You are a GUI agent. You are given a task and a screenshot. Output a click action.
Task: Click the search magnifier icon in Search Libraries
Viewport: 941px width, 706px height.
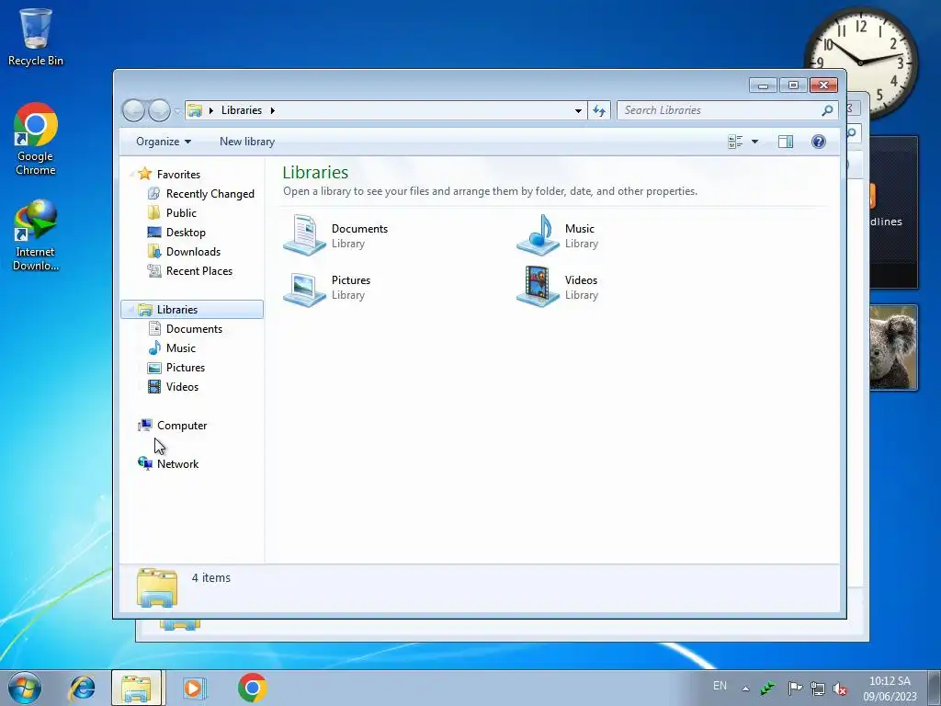827,110
